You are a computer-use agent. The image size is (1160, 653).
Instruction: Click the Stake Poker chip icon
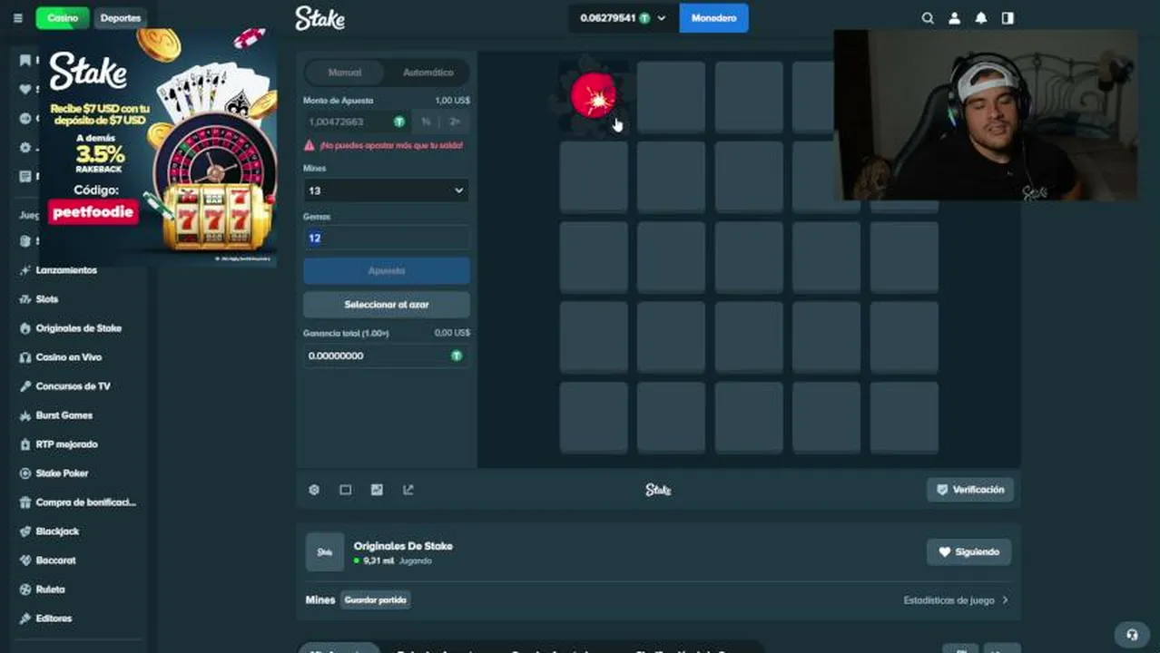tap(25, 473)
